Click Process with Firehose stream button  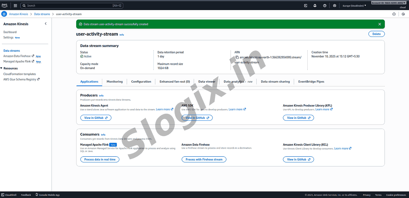(204, 159)
